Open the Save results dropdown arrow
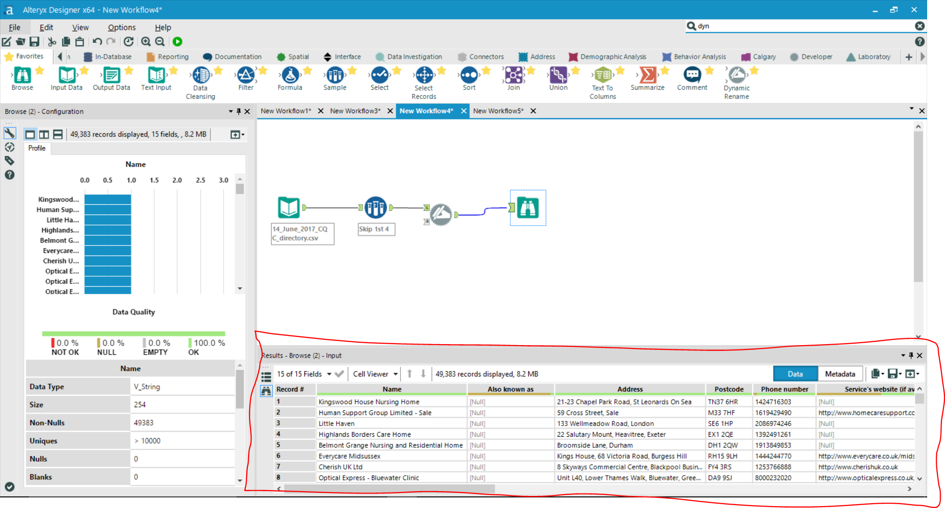 (x=900, y=374)
